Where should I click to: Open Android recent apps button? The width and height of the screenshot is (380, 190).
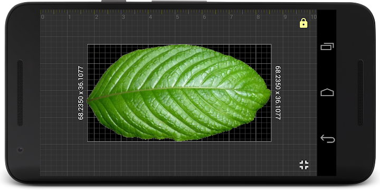pyautogui.click(x=327, y=46)
